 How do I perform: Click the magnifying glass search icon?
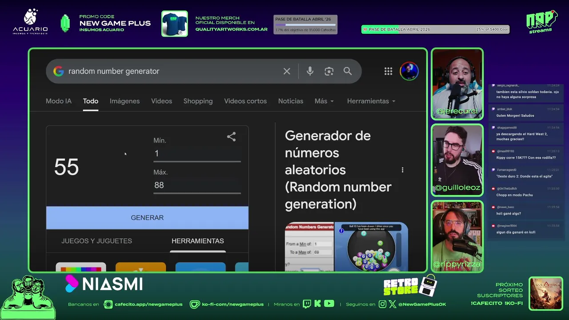pos(348,71)
